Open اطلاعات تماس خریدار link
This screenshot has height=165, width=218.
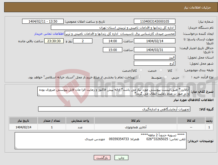pyautogui.click(x=49, y=34)
